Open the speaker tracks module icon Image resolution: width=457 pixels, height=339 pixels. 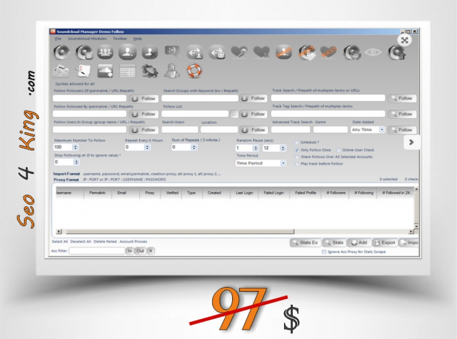[x=61, y=52]
